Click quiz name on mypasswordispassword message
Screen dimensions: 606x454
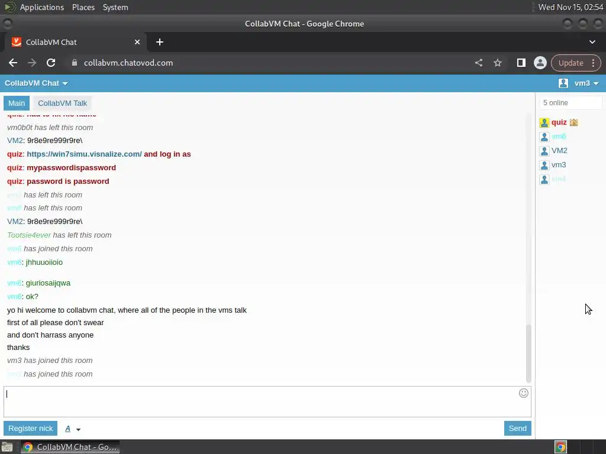[15, 167]
